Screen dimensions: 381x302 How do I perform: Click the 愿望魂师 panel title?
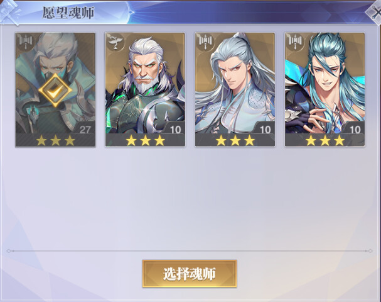click(68, 13)
